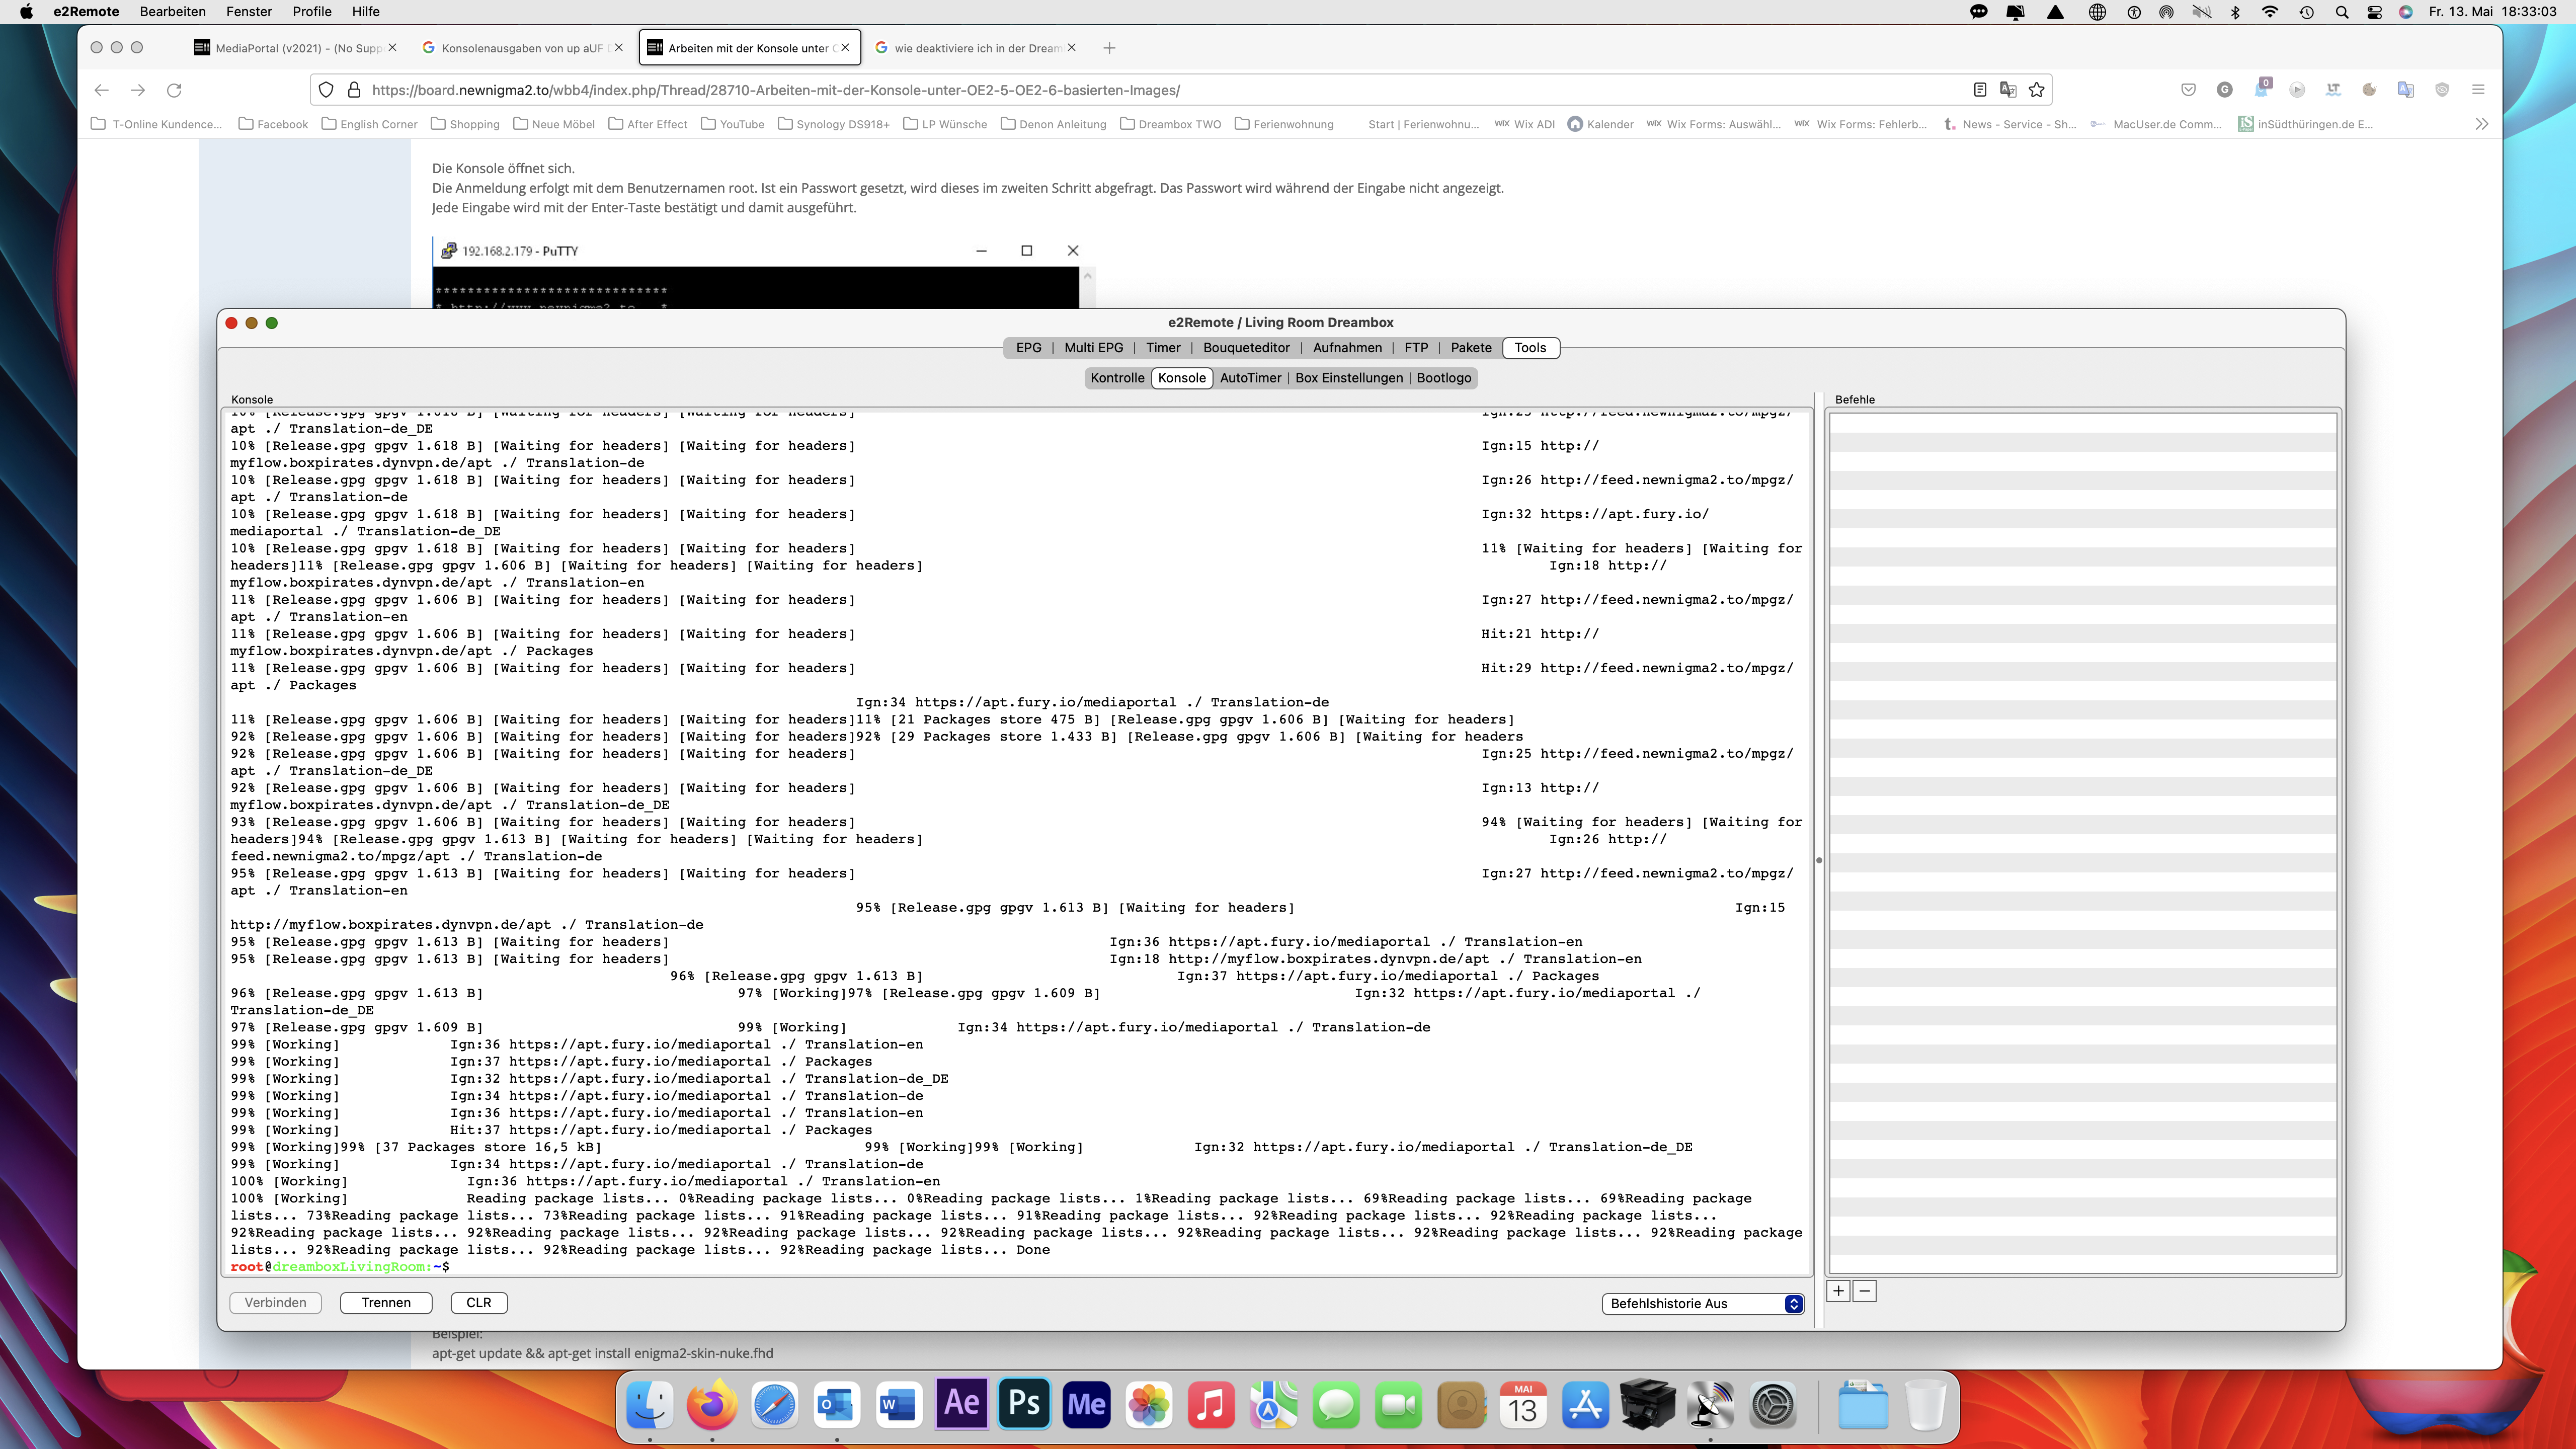Click the CLR button
This screenshot has height=1449, width=2576.
(478, 1302)
